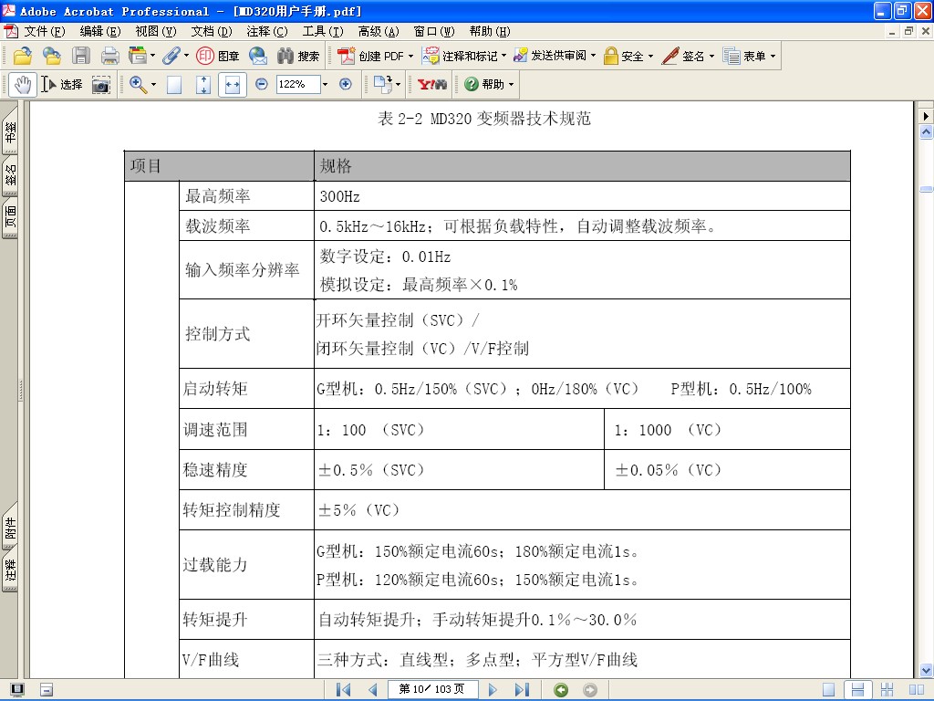Screen dimensions: 934x701
Task: Expand the 发送供审阅 dropdown
Action: point(593,56)
